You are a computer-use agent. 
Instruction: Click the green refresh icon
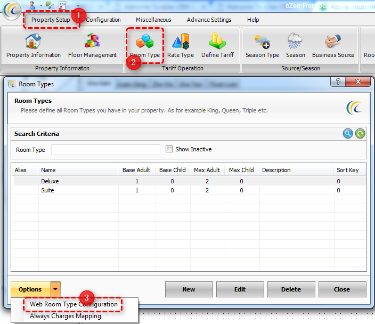(x=360, y=134)
